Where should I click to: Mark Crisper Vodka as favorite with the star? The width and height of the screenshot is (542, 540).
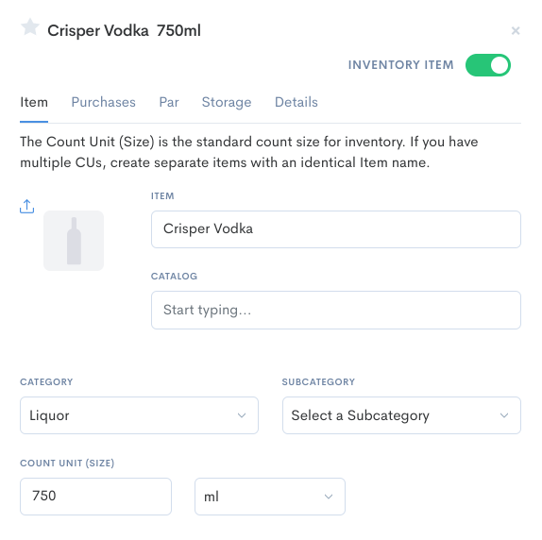pyautogui.click(x=30, y=26)
